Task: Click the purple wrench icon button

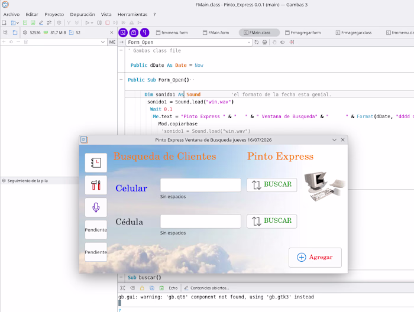Action: [145, 32]
